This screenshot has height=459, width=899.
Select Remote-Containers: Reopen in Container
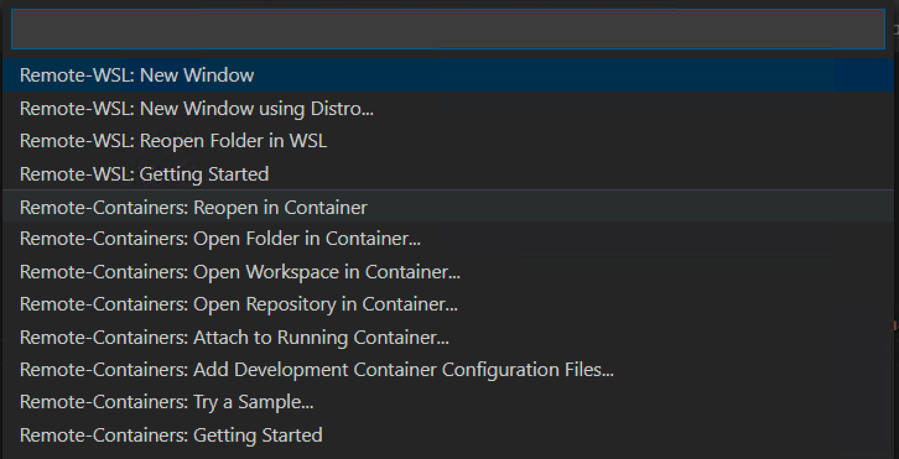point(448,207)
